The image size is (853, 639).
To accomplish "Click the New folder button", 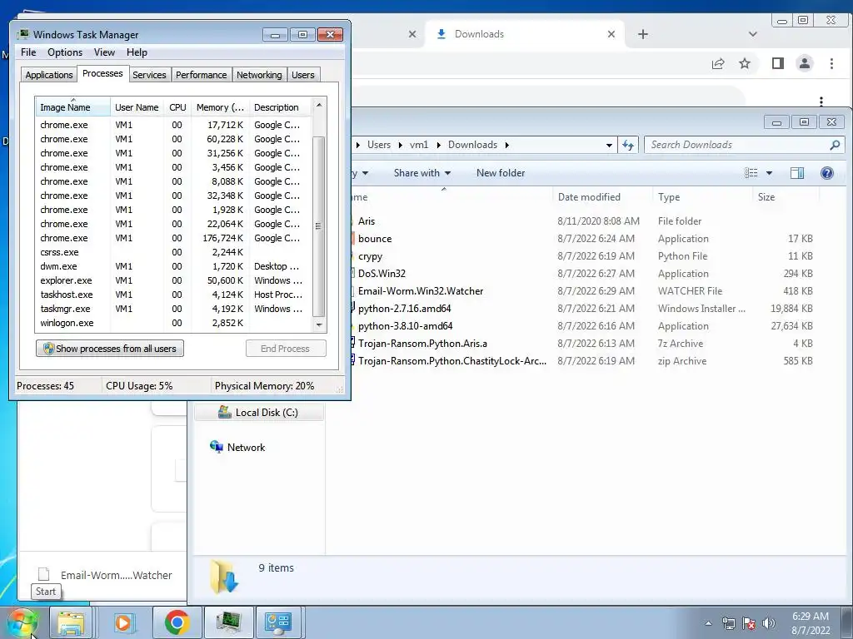I will point(501,173).
